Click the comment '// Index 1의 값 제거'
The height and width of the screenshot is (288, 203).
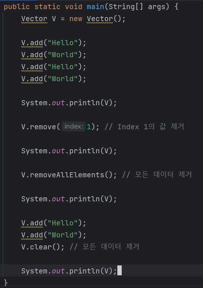click(144, 127)
